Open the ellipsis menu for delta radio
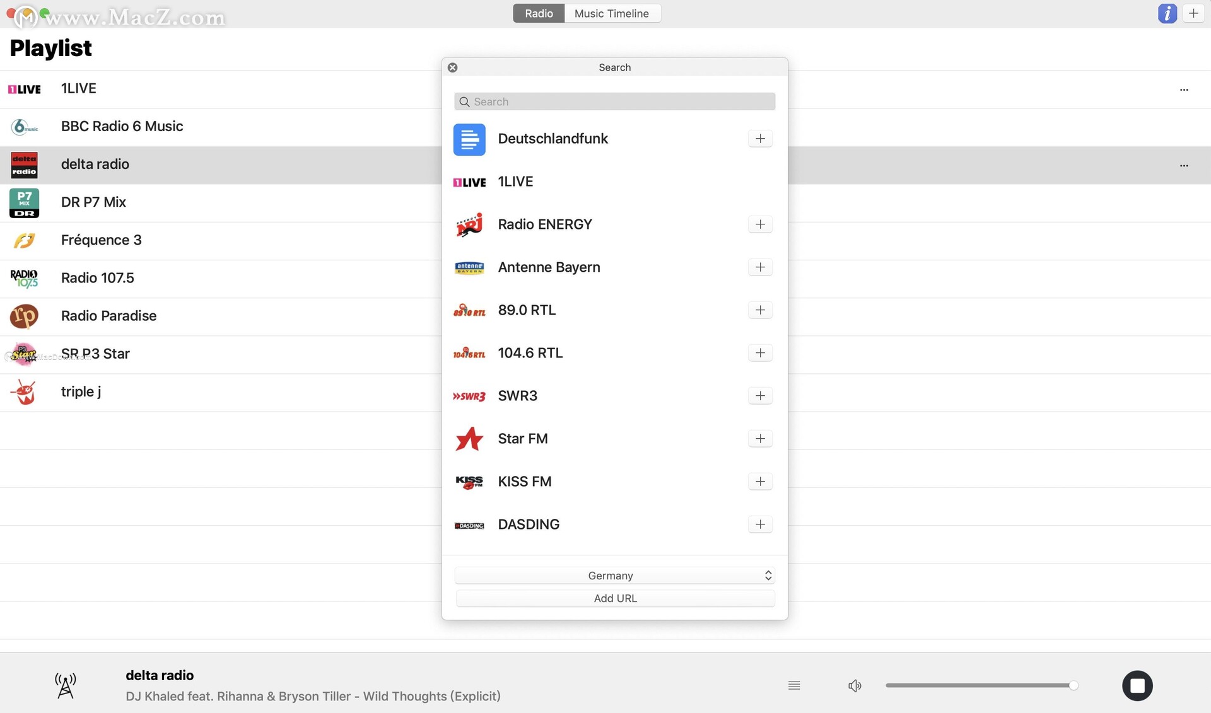 point(1184,165)
